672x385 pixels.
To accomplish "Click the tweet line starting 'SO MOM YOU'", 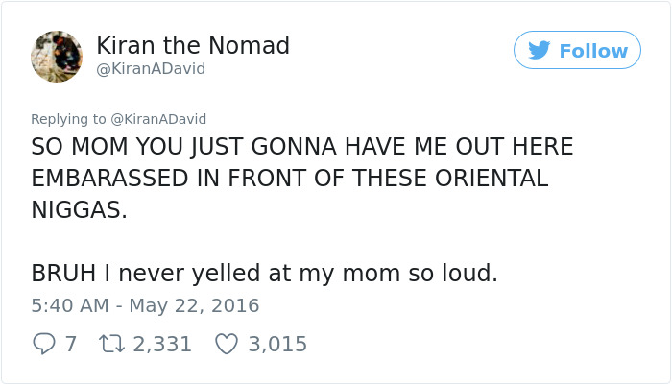I will coord(301,147).
